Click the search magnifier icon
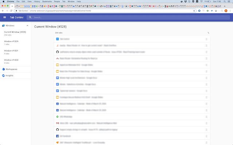This screenshot has height=145, width=233. [30, 17]
